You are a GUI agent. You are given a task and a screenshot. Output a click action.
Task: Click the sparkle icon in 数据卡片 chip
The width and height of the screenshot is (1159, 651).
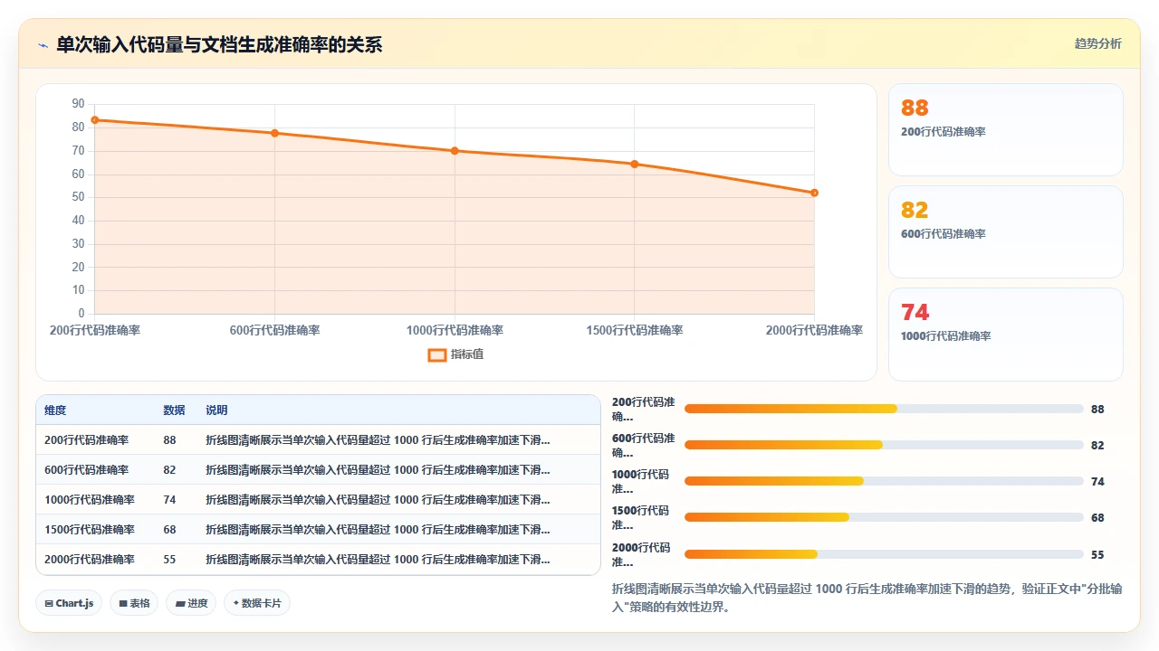[x=236, y=603]
